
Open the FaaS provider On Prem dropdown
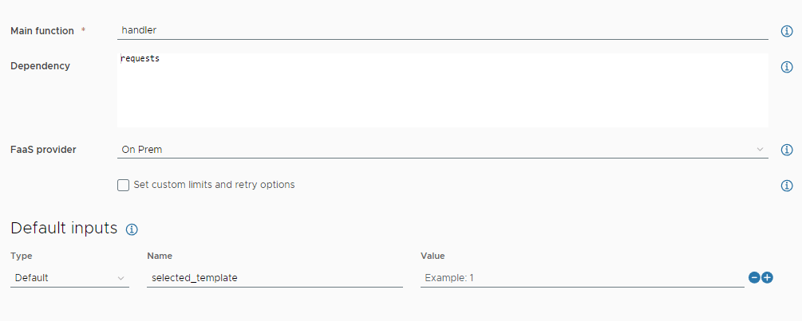coord(442,149)
